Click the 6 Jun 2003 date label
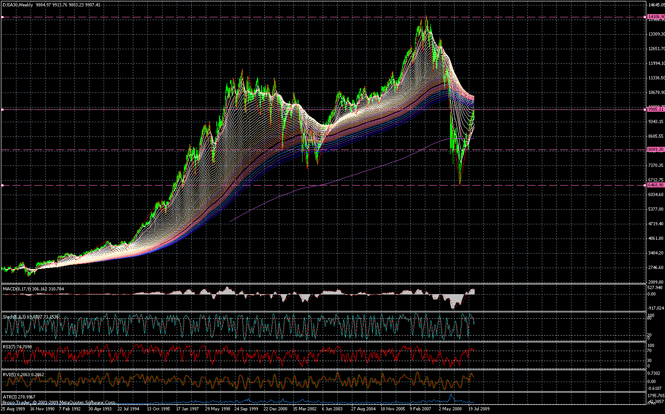665x414 pixels. click(x=332, y=409)
